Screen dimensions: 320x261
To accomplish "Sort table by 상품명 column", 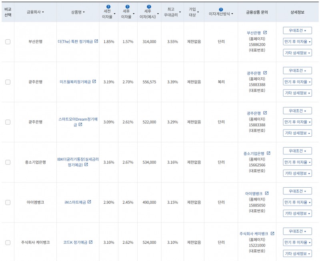I will click(x=78, y=12).
